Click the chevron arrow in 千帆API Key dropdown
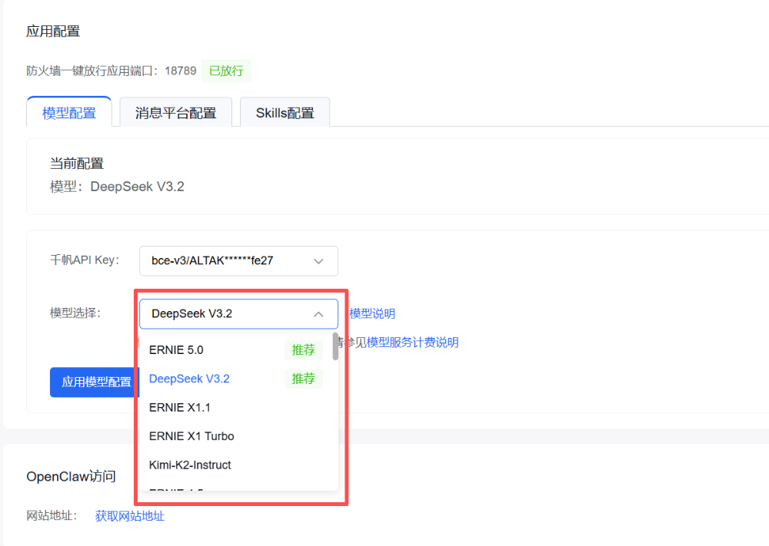 click(318, 261)
